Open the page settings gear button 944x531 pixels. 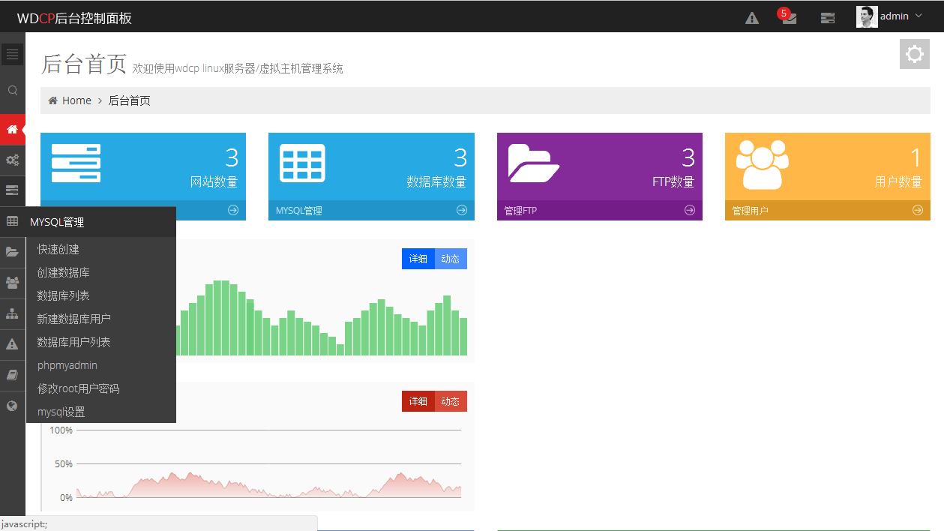915,54
